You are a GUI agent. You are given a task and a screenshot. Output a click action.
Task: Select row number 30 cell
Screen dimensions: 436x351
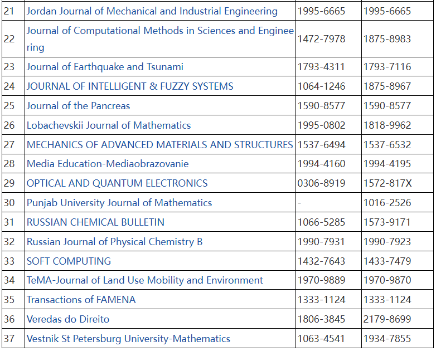[x=13, y=203]
